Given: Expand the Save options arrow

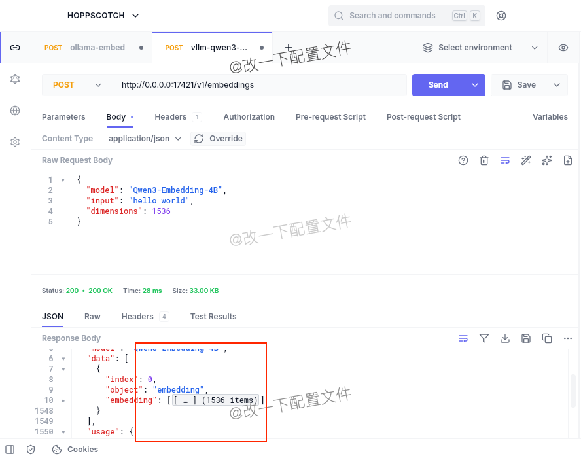Looking at the screenshot, I should pyautogui.click(x=557, y=85).
